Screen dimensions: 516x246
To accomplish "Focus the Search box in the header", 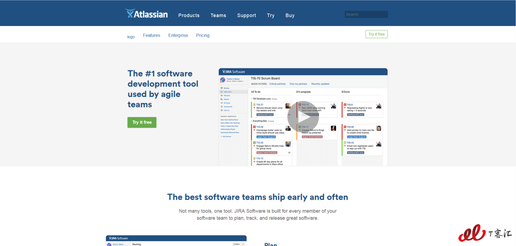I will (366, 14).
